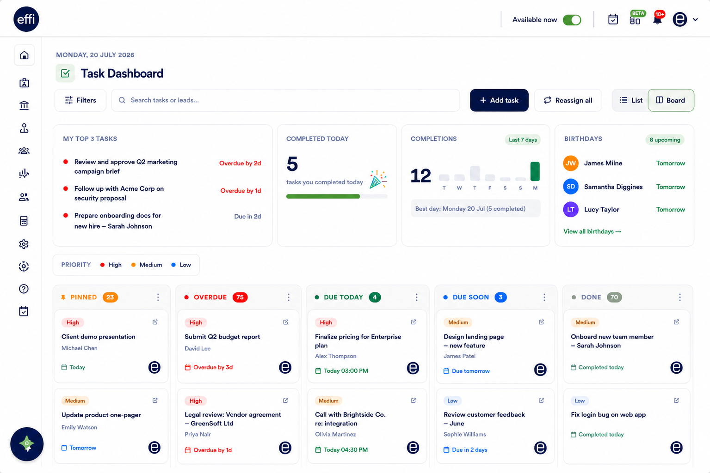Open the people group sidebar icon
Image resolution: width=710 pixels, height=473 pixels.
pos(24,151)
